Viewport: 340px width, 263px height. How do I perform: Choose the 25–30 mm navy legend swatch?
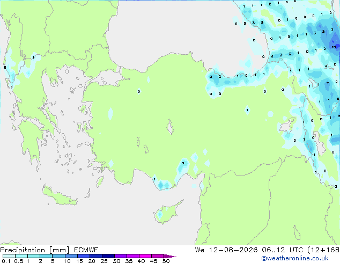click(108, 256)
